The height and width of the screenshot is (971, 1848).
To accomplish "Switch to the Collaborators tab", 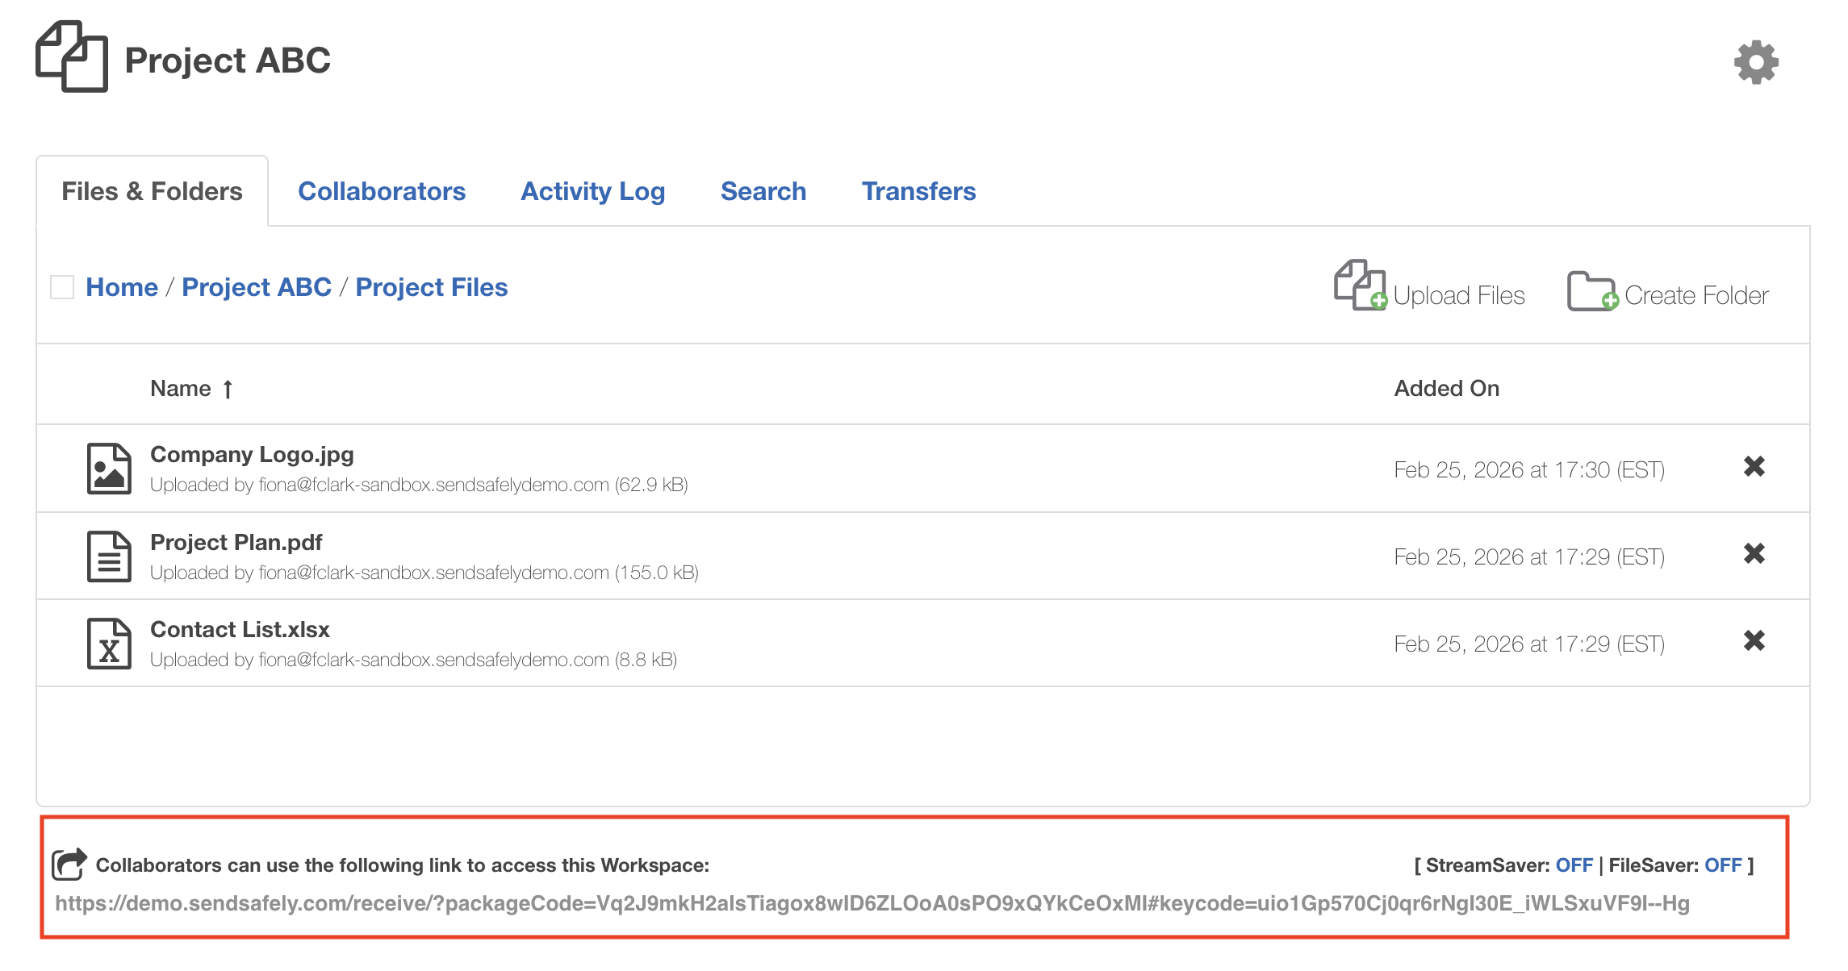I will coord(382,191).
